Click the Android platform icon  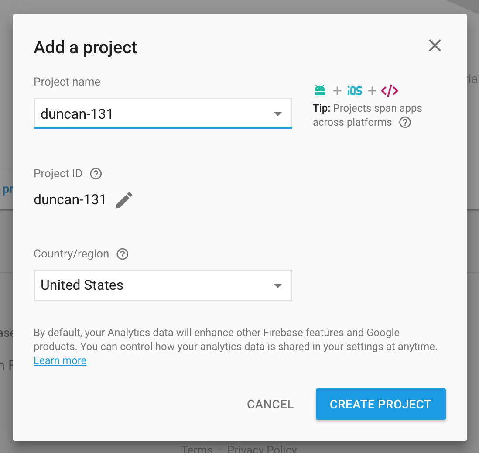coord(320,90)
